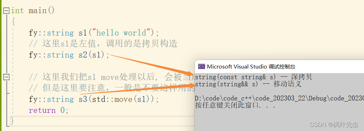
Task: Click the 'return 0;' statement
Action: coord(49,110)
